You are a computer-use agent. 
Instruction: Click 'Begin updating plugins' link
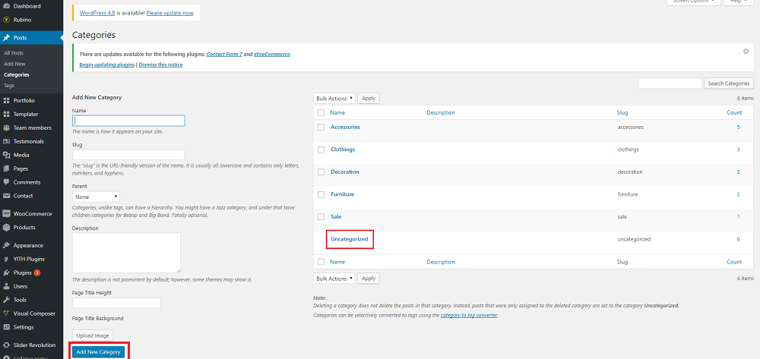click(x=106, y=65)
